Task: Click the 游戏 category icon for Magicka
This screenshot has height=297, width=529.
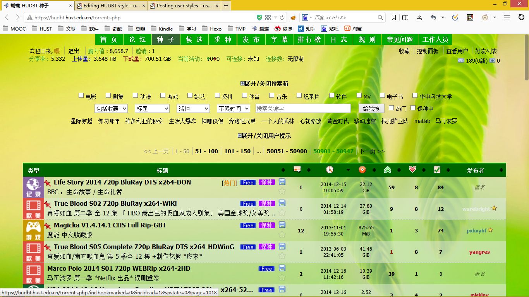Action: (33, 231)
